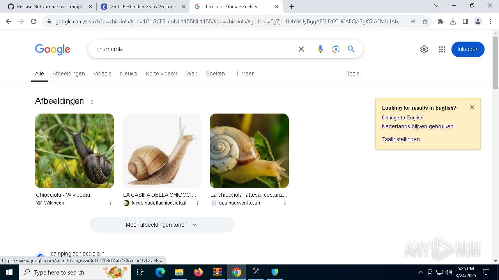Dismiss the language suggestion box
Image resolution: width=499 pixels, height=280 pixels.
click(x=472, y=107)
